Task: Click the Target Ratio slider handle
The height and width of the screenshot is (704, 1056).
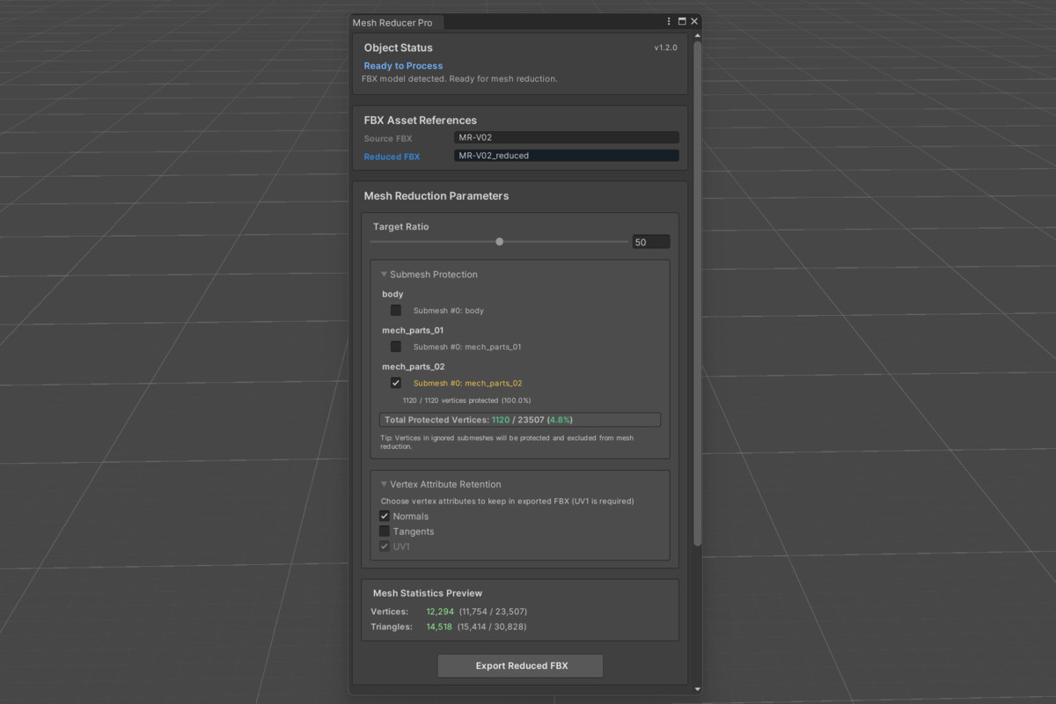Action: point(500,241)
